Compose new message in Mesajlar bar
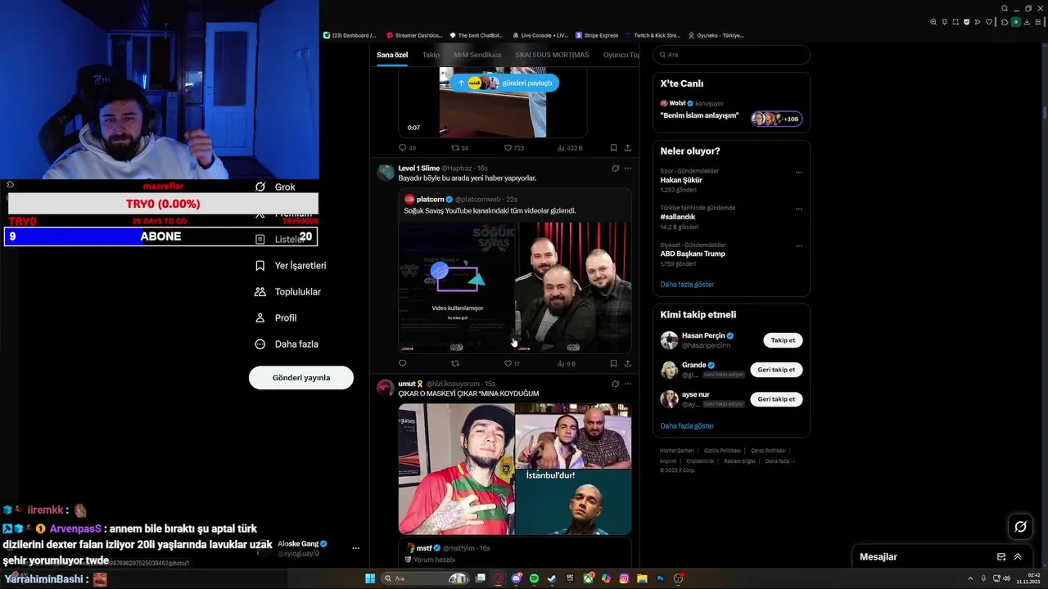The image size is (1048, 589). 1001,557
